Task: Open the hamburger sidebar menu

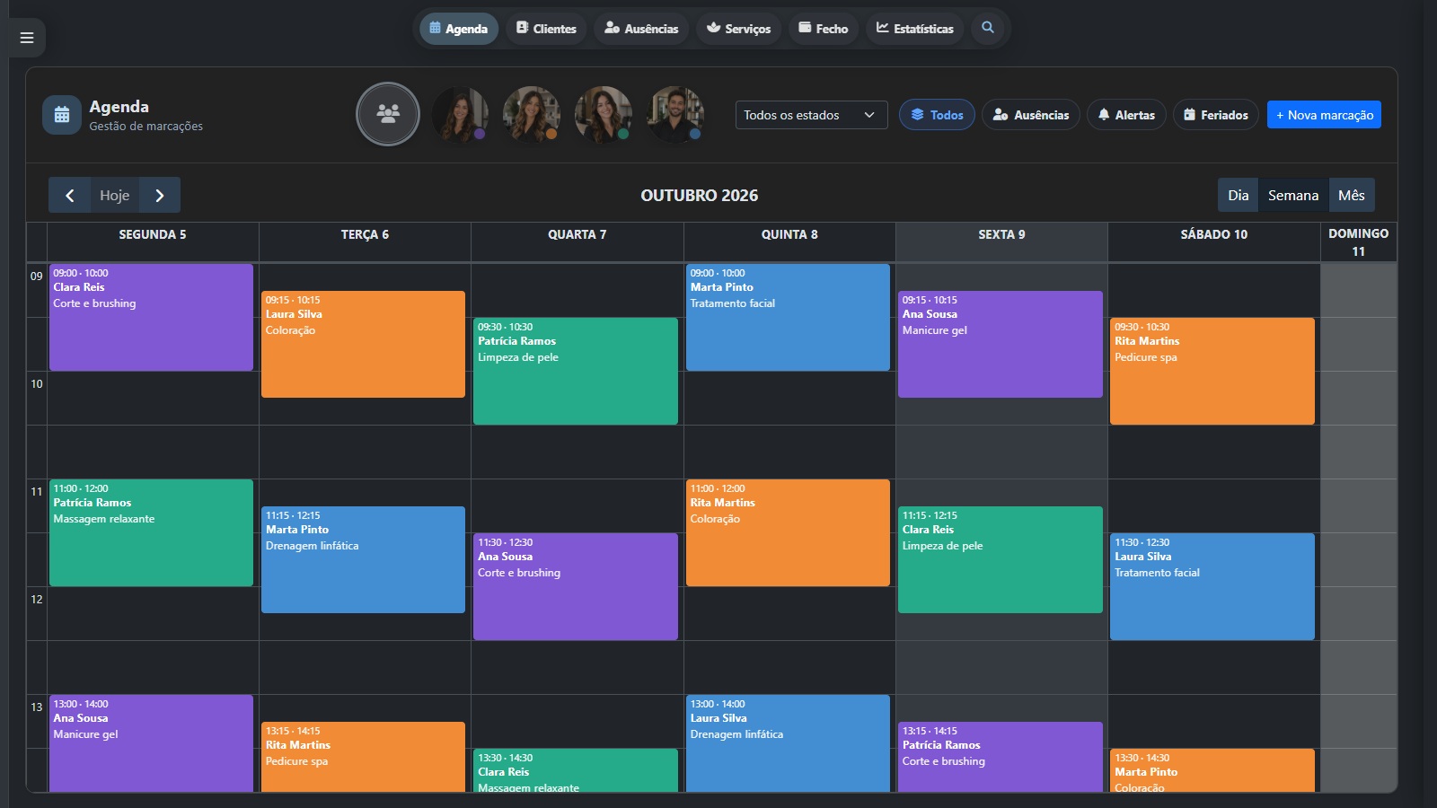Action: point(27,38)
